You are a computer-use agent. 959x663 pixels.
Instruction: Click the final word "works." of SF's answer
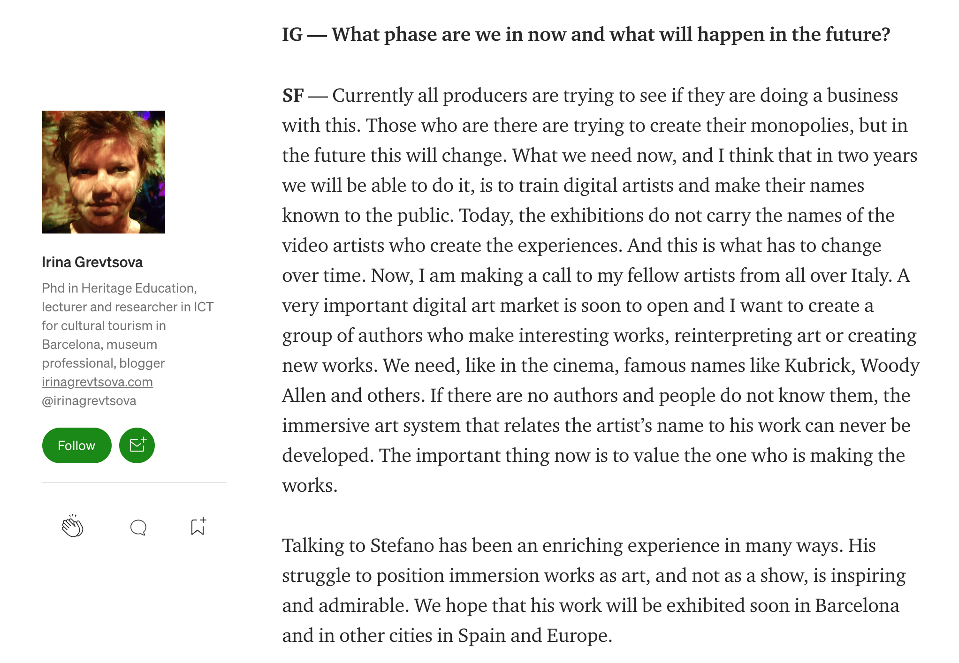[x=310, y=486]
